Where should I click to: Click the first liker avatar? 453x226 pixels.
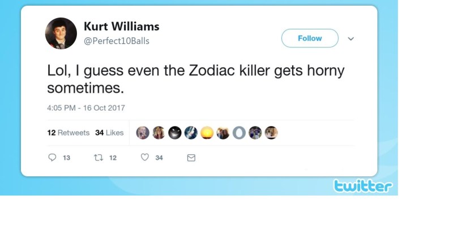tap(143, 133)
